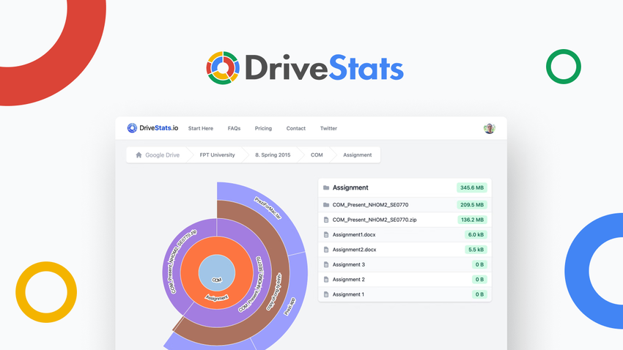
Task: Click the 345.6 MB size badge
Action: [471, 187]
